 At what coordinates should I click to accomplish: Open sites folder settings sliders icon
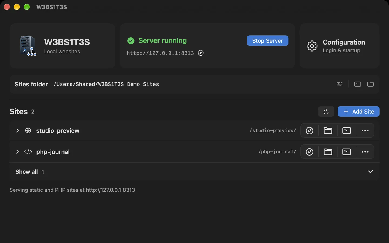coord(340,84)
